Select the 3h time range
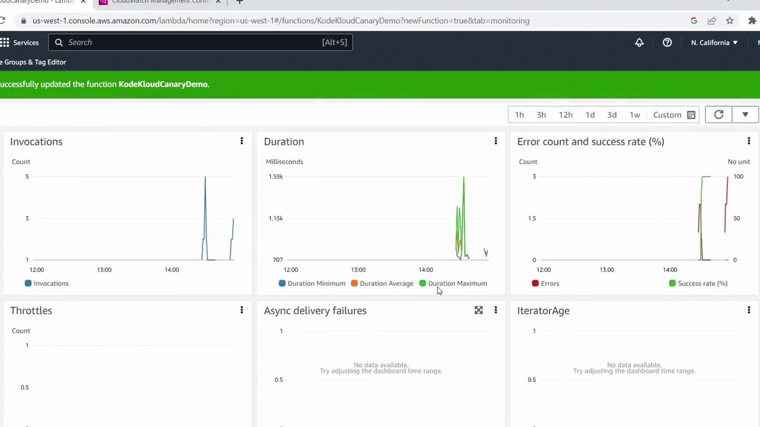The width and height of the screenshot is (760, 427). pos(541,114)
